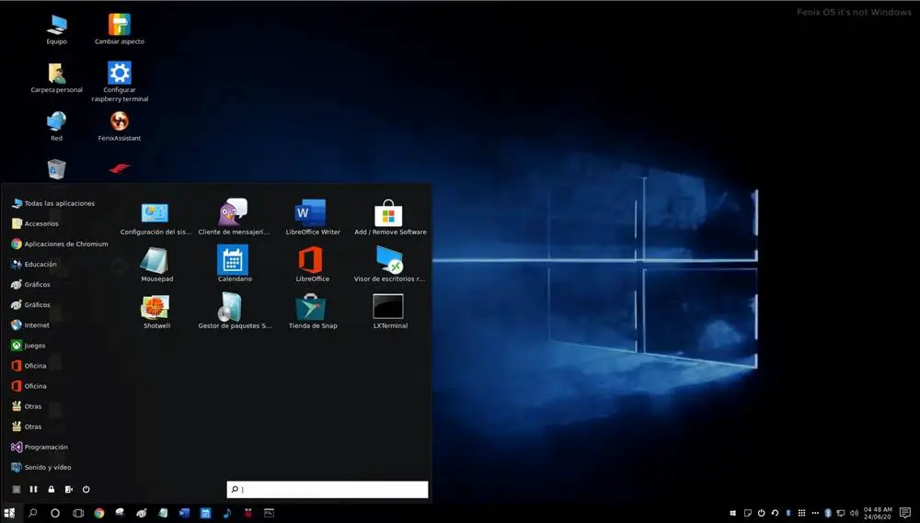
Task: Open Equipo desktop icon
Action: 56,29
